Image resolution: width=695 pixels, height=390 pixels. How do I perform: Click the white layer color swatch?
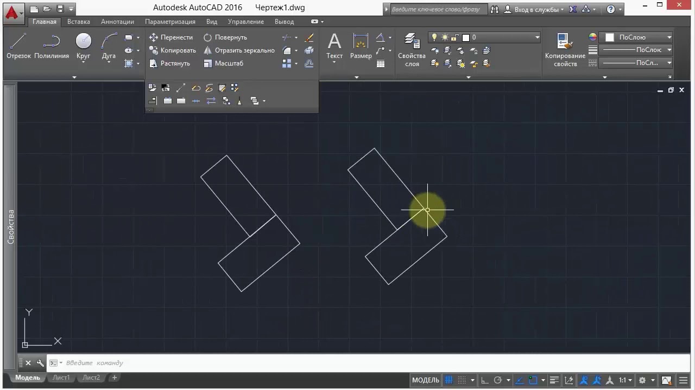465,37
